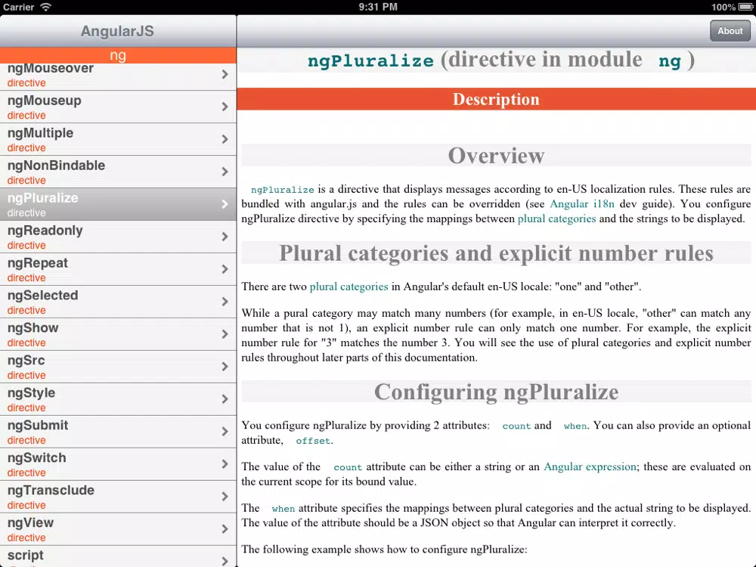Choose ngMultiple from the list
This screenshot has height=567, width=756.
click(118, 139)
